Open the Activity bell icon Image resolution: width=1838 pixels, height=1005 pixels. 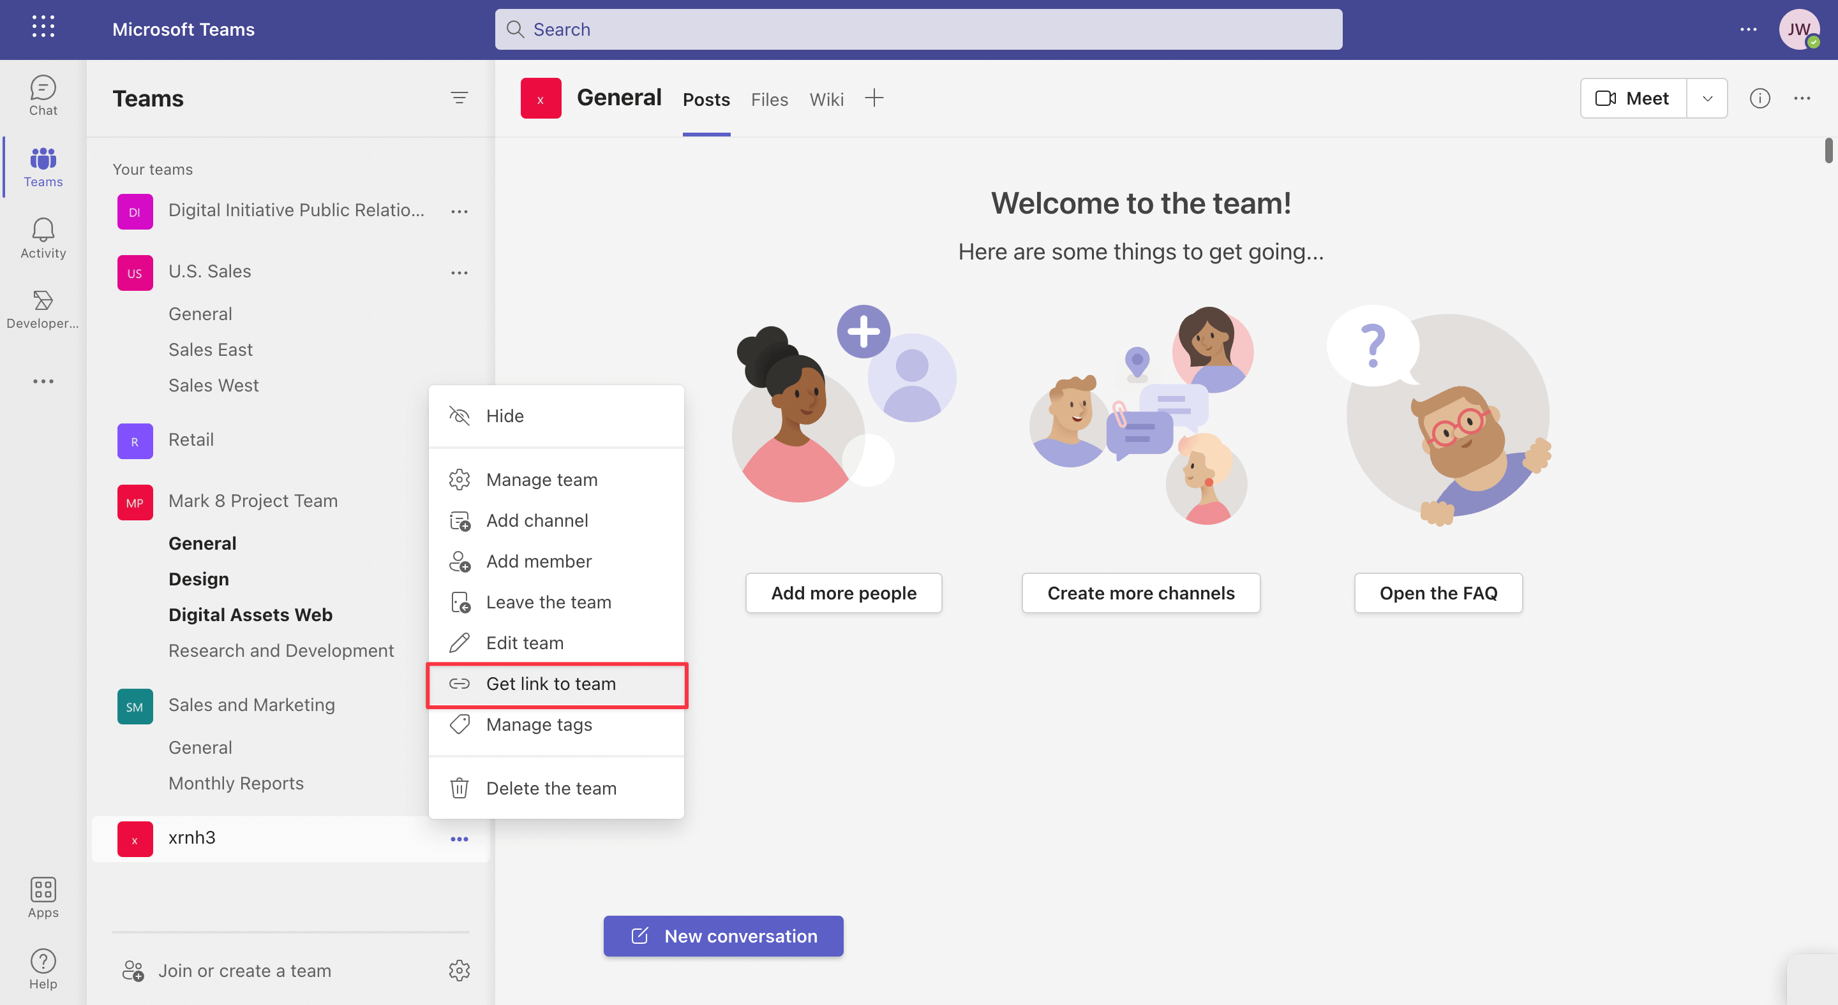click(x=43, y=238)
